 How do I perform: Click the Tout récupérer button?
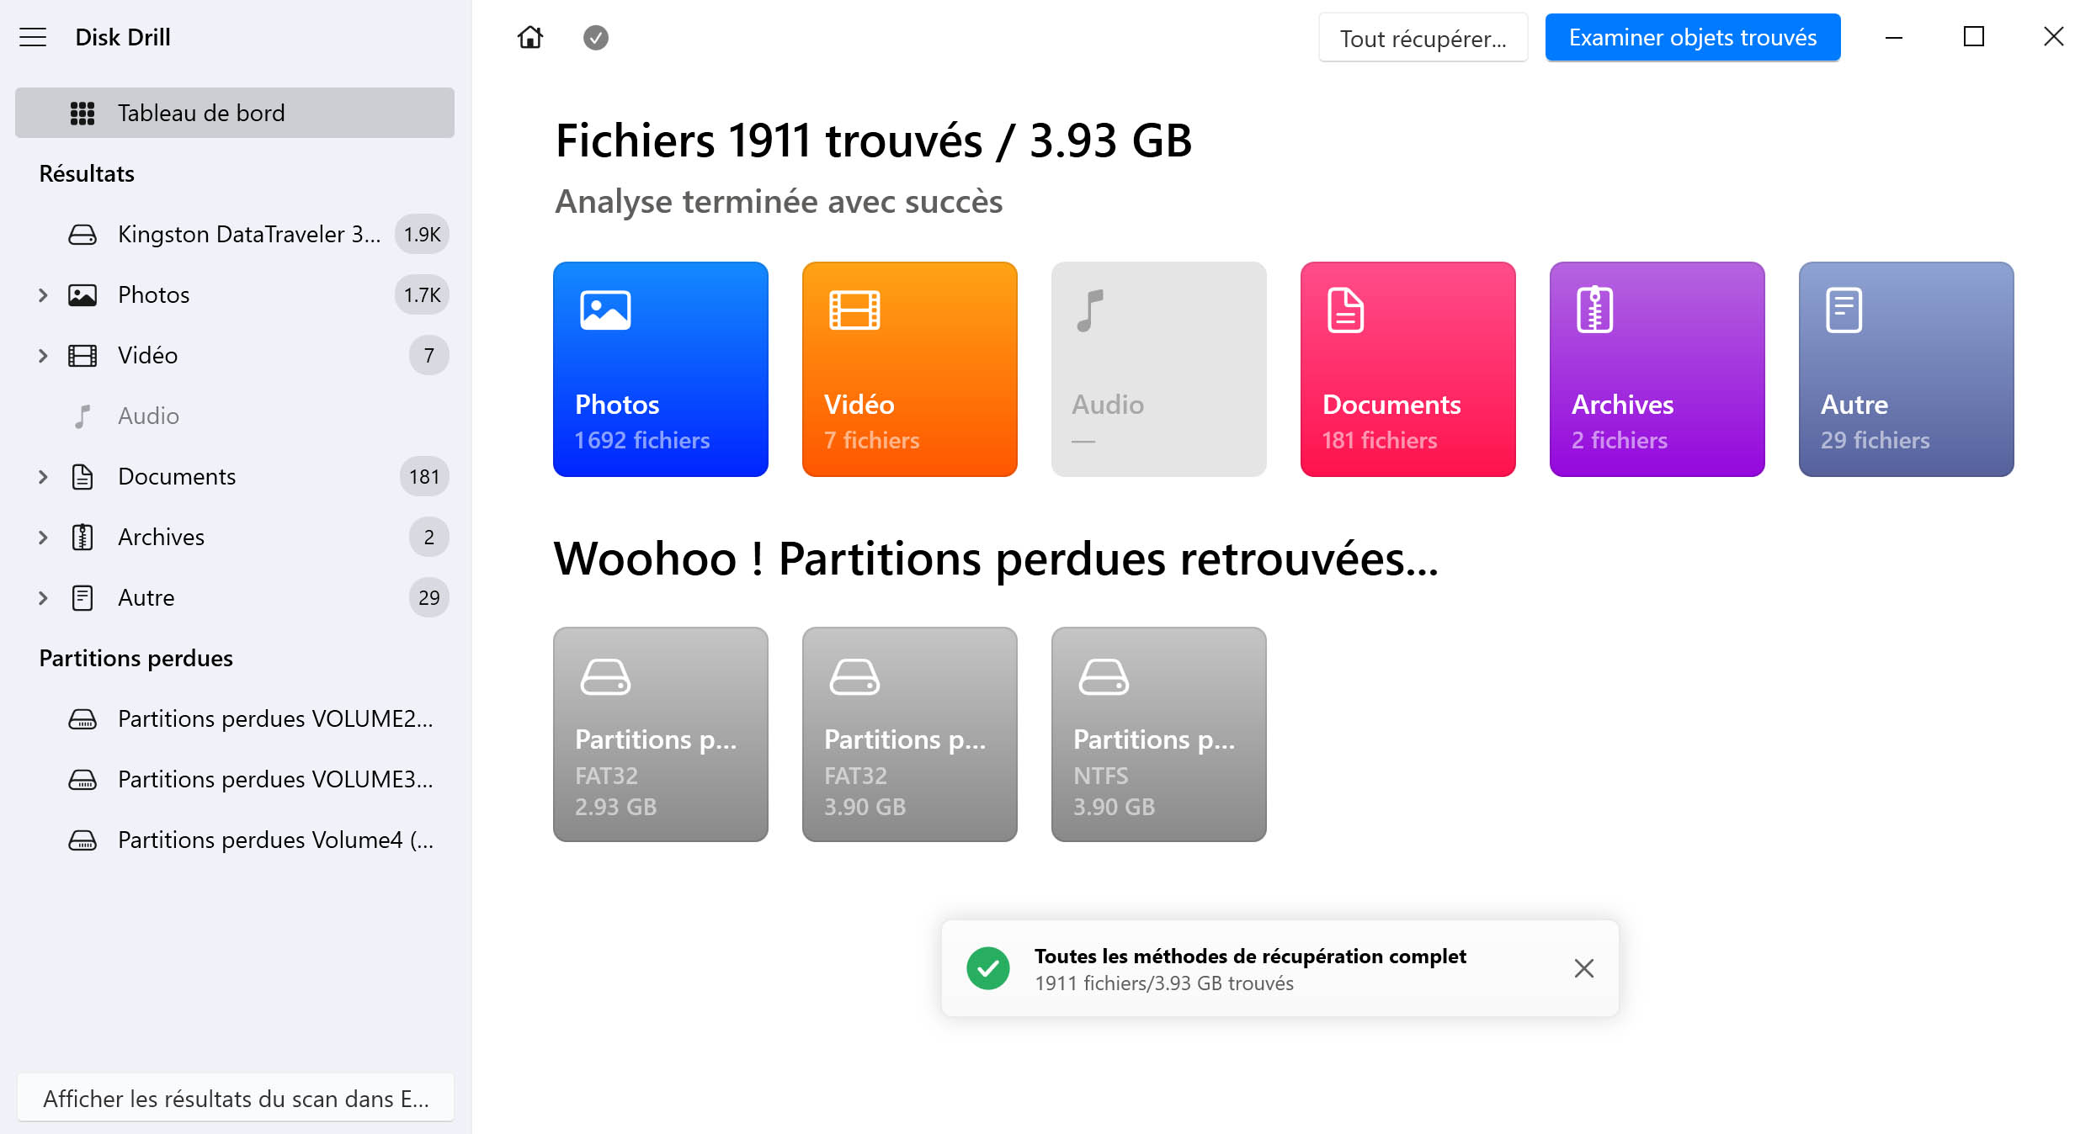coord(1422,38)
